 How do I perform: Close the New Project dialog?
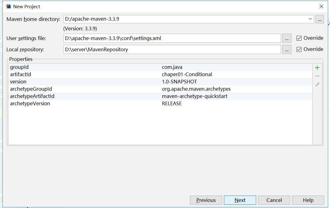pyautogui.click(x=321, y=6)
